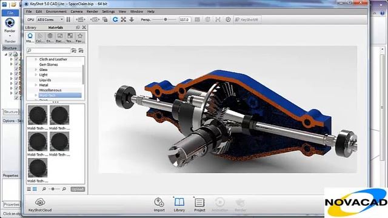Open the File menu in KeyShot
Image resolution: width=388 pixels, height=218 pixels.
pyautogui.click(x=28, y=12)
